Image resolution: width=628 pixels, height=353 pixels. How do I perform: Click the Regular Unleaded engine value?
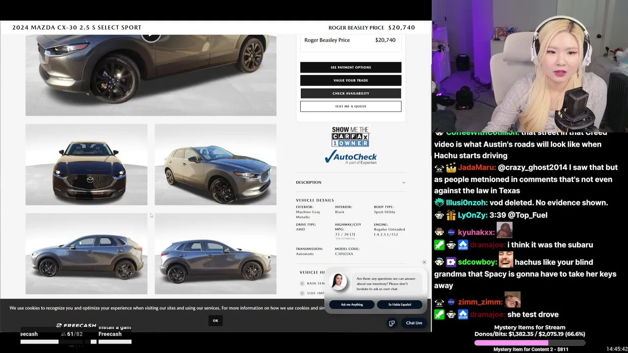click(390, 232)
